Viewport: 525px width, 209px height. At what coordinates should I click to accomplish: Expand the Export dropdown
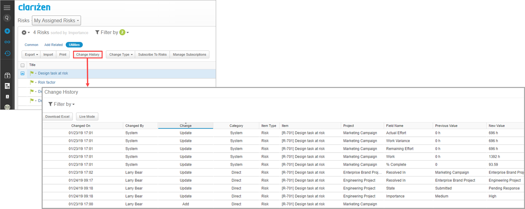[x=31, y=54]
